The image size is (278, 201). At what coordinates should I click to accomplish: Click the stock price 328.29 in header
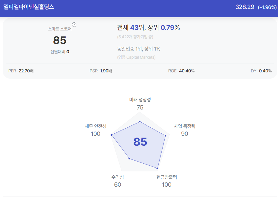(x=245, y=7)
